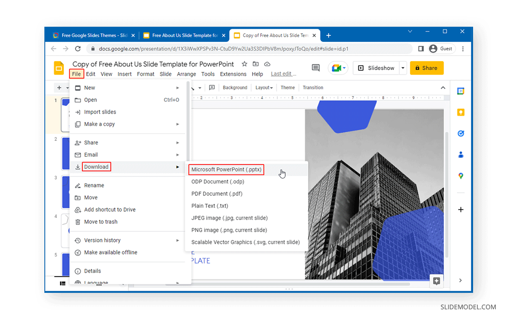Click the Chrome side panel icon
517x320 pixels.
click(x=421, y=49)
